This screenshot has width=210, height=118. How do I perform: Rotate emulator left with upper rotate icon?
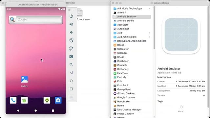(x=71, y=40)
